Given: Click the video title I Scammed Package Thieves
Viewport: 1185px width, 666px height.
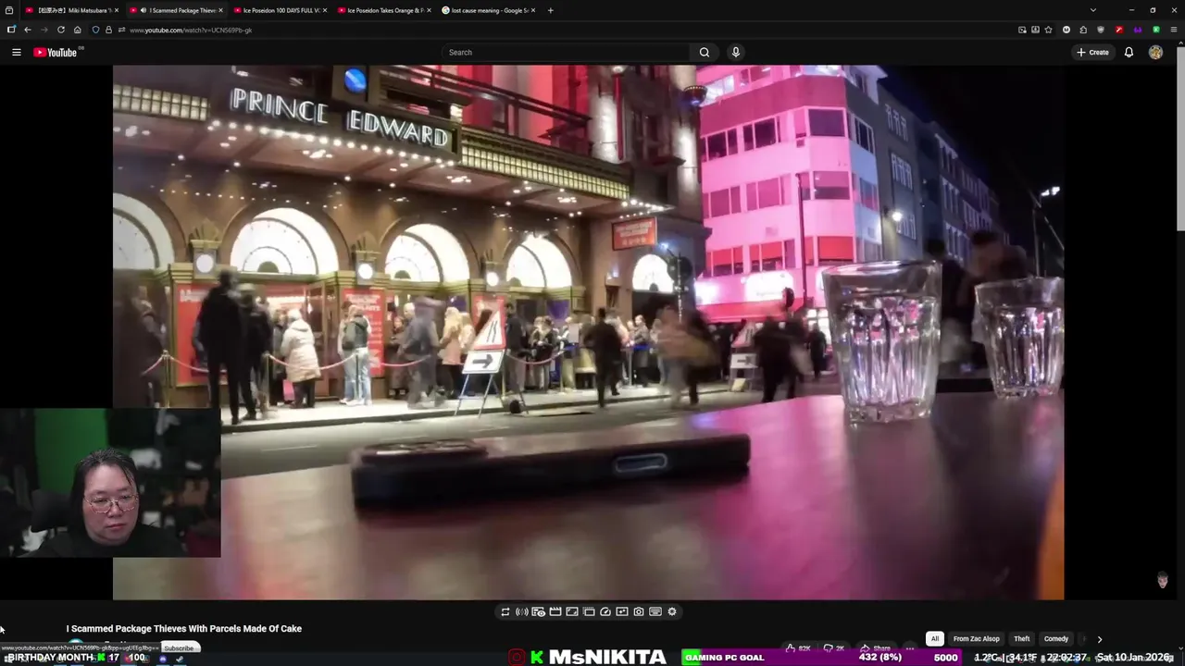Looking at the screenshot, I should [184, 629].
